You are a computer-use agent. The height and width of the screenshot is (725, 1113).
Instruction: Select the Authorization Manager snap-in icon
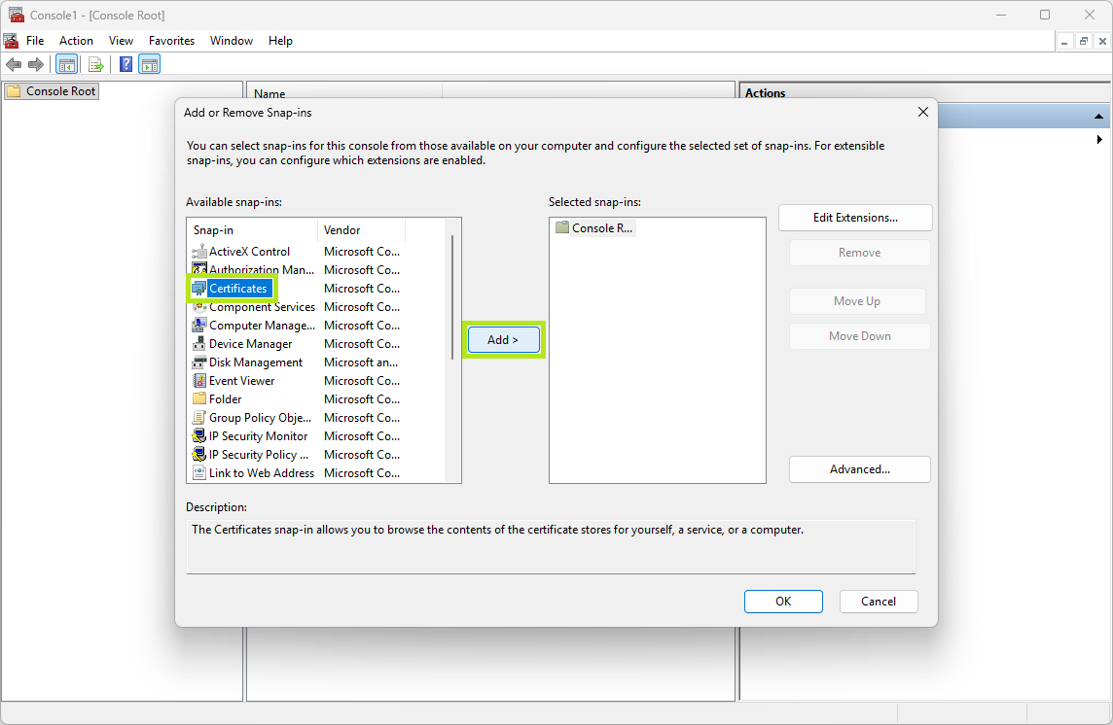[x=199, y=269]
